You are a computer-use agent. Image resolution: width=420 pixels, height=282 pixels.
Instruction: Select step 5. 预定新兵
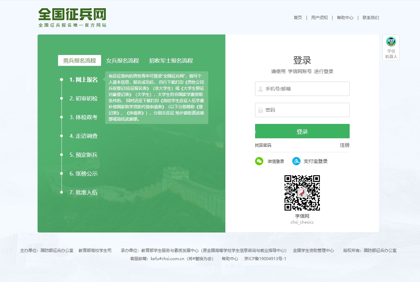(x=84, y=155)
